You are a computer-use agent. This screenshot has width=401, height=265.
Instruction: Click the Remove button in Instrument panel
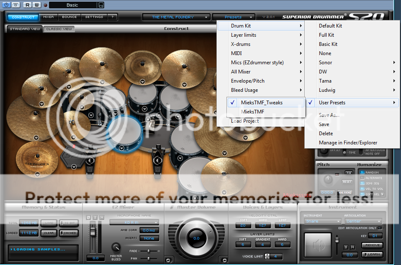click(x=373, y=245)
